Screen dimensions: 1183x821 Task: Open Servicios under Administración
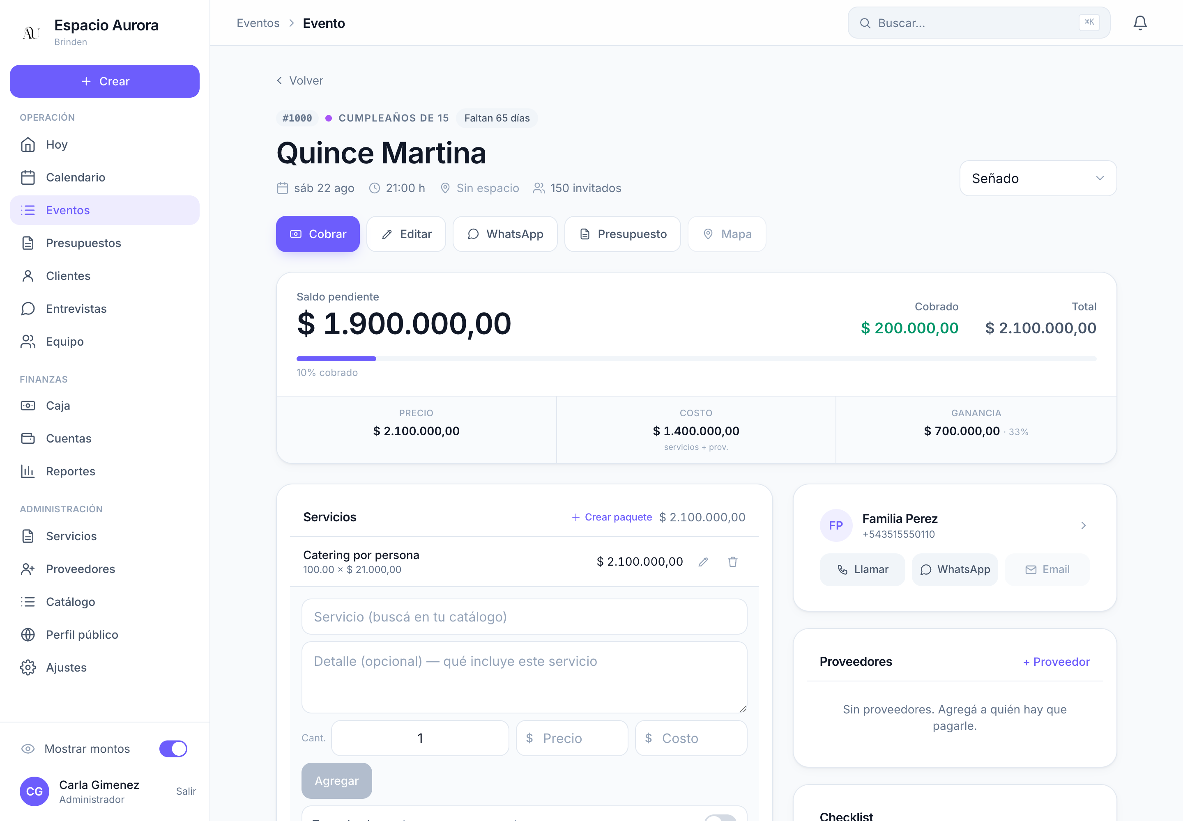click(x=104, y=536)
